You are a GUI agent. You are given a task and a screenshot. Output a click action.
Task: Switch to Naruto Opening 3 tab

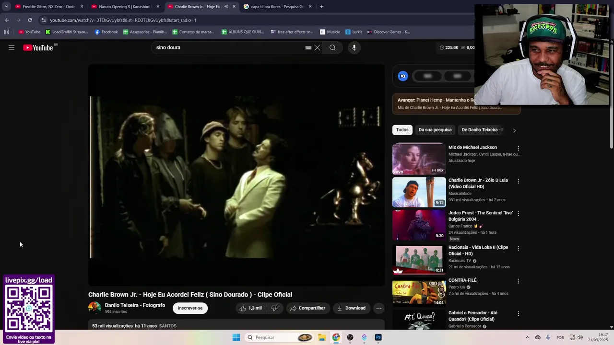(x=126, y=7)
